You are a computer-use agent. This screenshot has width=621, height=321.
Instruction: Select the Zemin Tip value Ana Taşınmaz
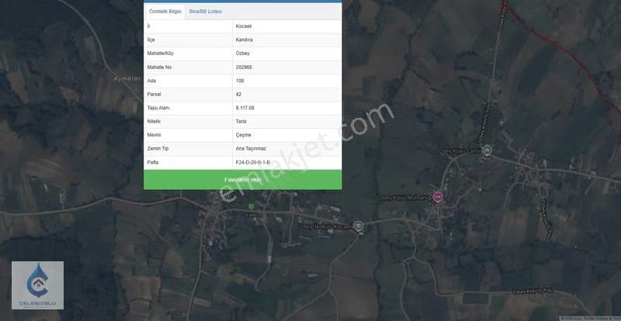[252, 148]
